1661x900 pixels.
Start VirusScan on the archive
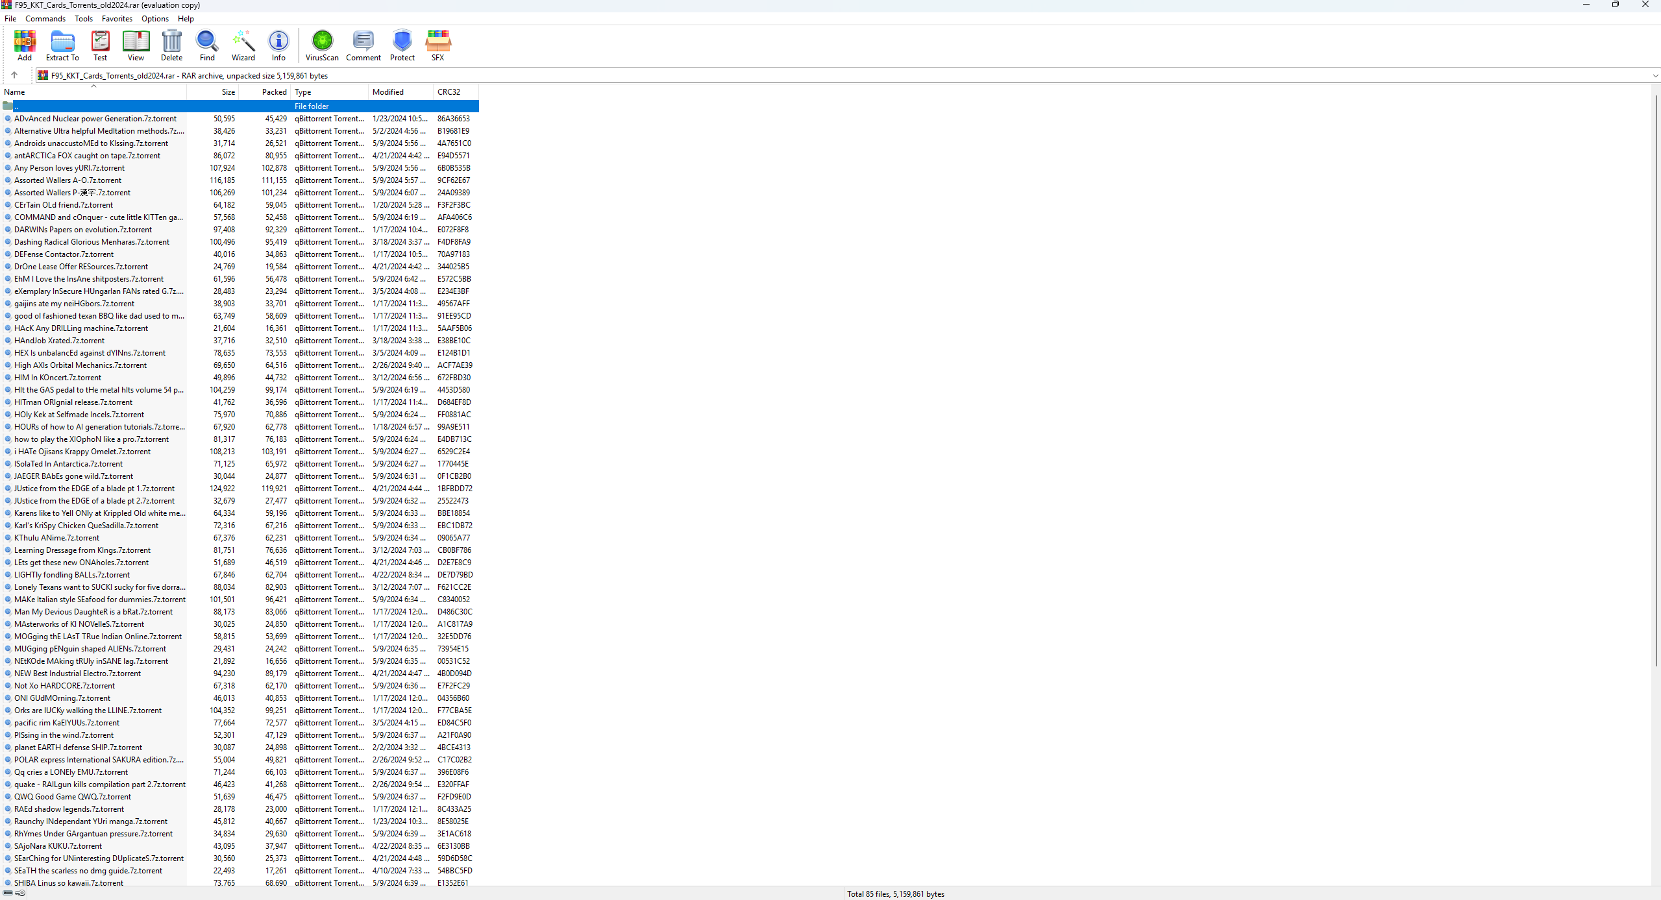tap(322, 45)
